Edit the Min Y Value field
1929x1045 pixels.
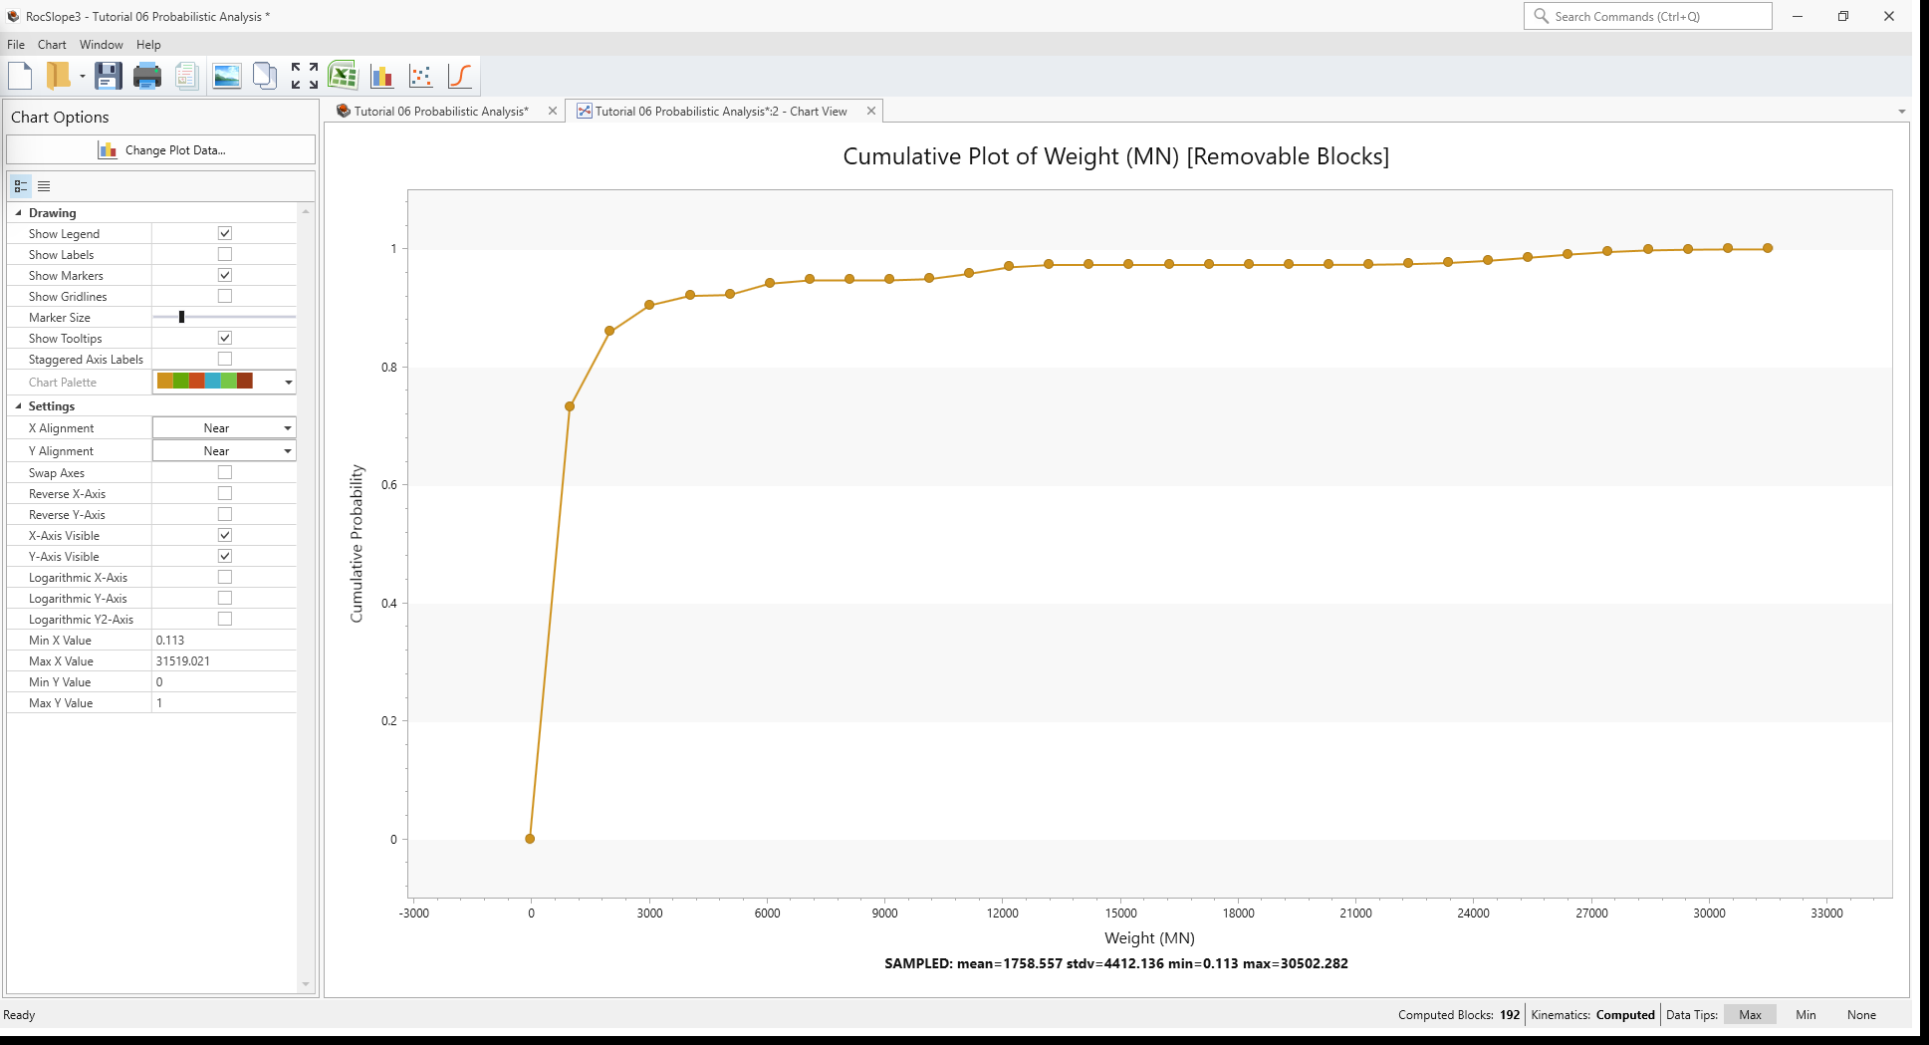pos(224,682)
